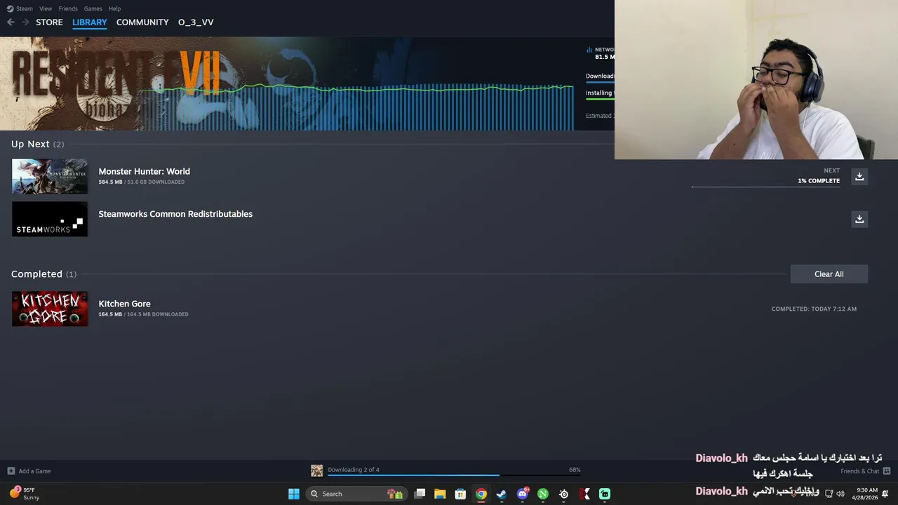Click the network download graph
This screenshot has height=505, width=898.
click(x=358, y=107)
